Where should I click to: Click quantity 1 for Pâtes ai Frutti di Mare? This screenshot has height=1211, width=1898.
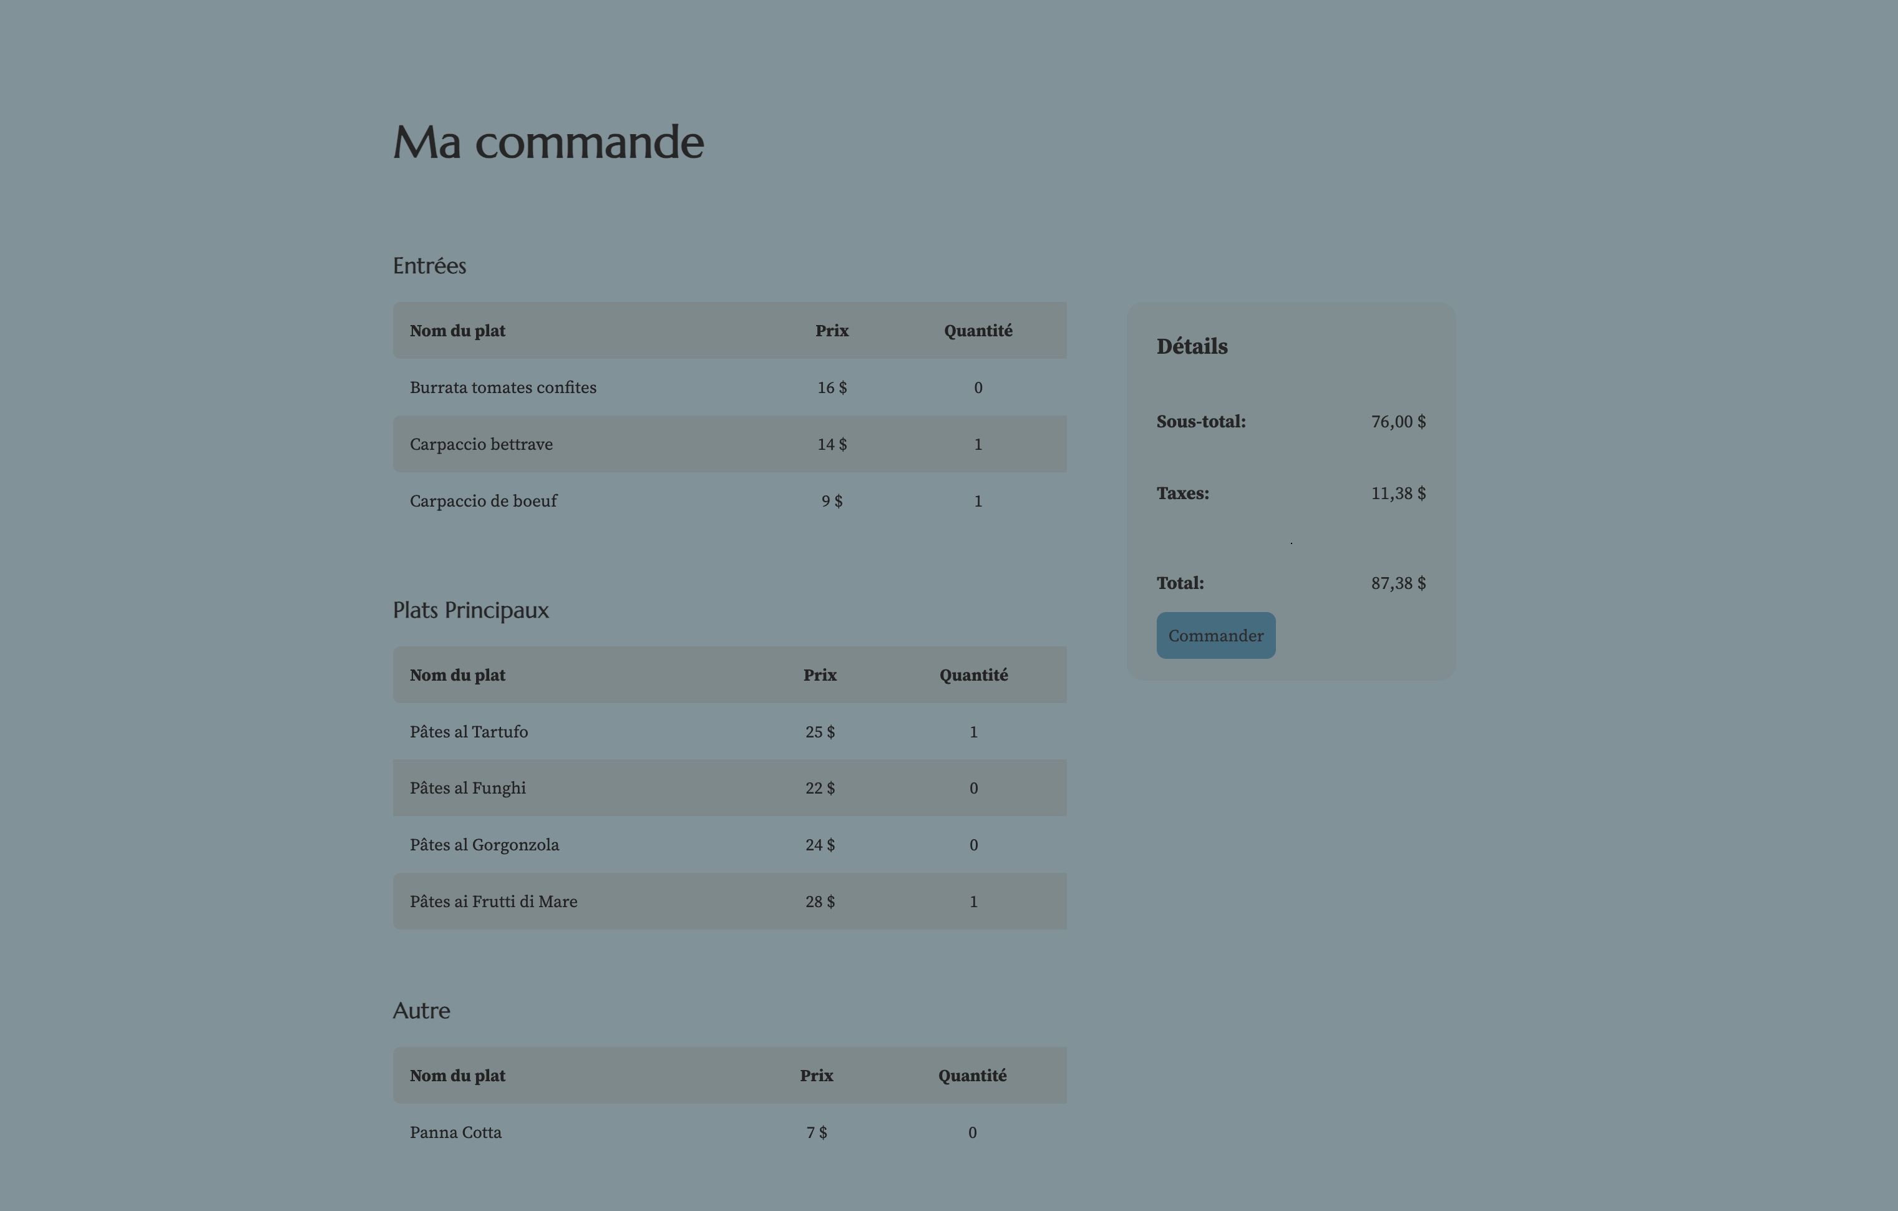(x=973, y=901)
